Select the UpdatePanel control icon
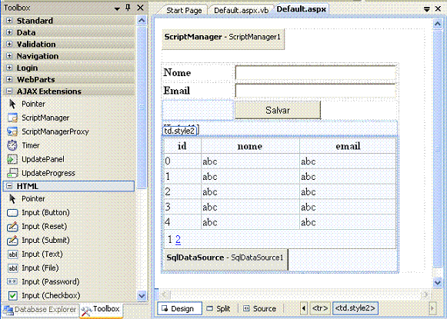Viewport: 447px width, 319px height. click(12, 159)
